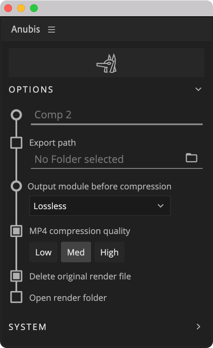Click the circle marker beside Comp 2
Viewport: 213px width, 348px height.
tap(16, 115)
